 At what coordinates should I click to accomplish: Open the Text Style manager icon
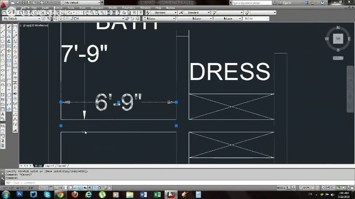(x=148, y=13)
